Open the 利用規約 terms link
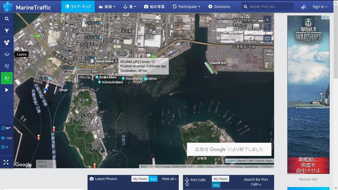This screenshot has height=190, width=338. click(x=267, y=167)
